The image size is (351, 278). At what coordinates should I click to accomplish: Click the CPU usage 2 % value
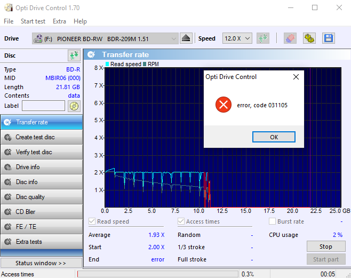tap(338, 235)
